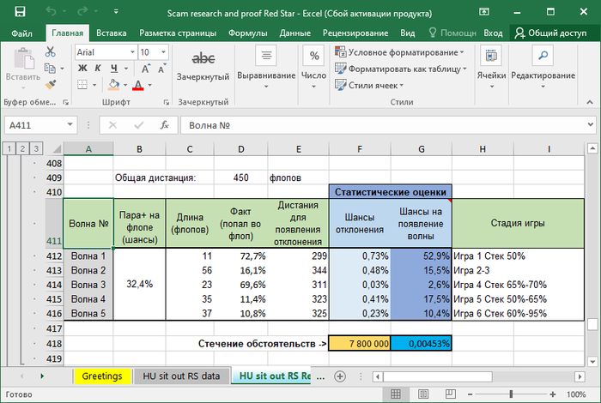Image resolution: width=601 pixels, height=403 pixels.
Task: Open the Данные tab
Action: tap(294, 33)
